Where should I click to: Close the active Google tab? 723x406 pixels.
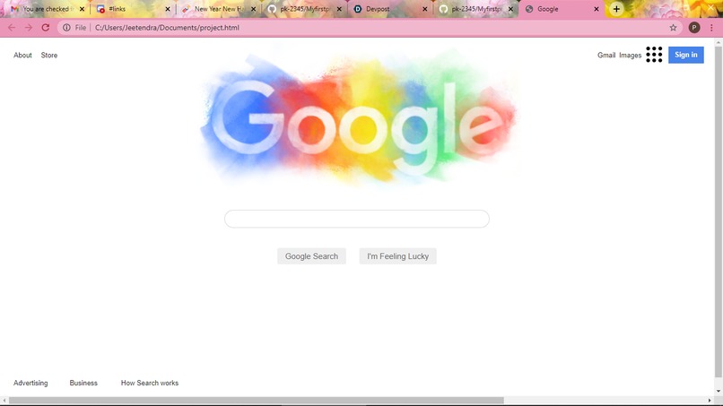(597, 9)
